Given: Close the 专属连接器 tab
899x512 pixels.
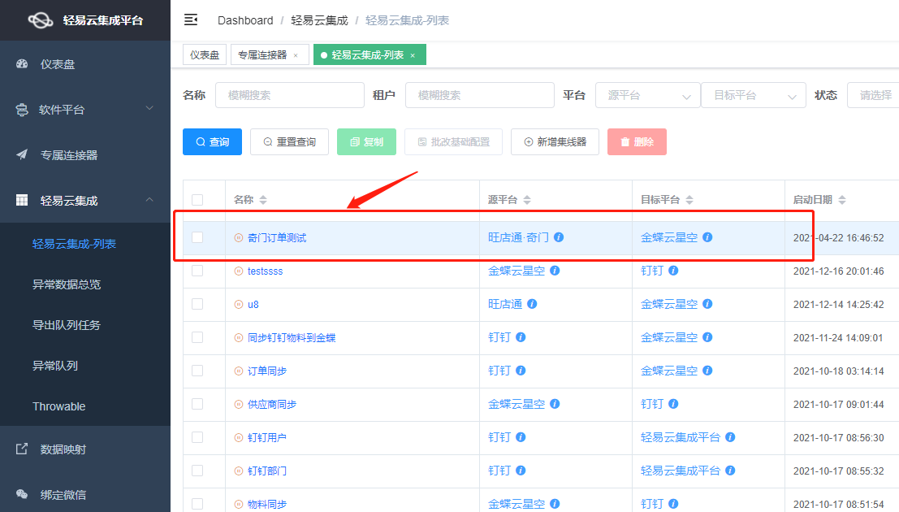Looking at the screenshot, I should pyautogui.click(x=296, y=55).
